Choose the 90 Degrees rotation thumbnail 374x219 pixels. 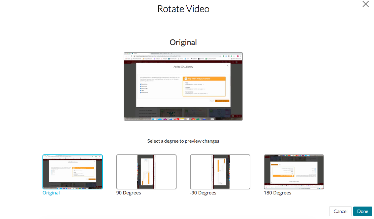(x=146, y=172)
